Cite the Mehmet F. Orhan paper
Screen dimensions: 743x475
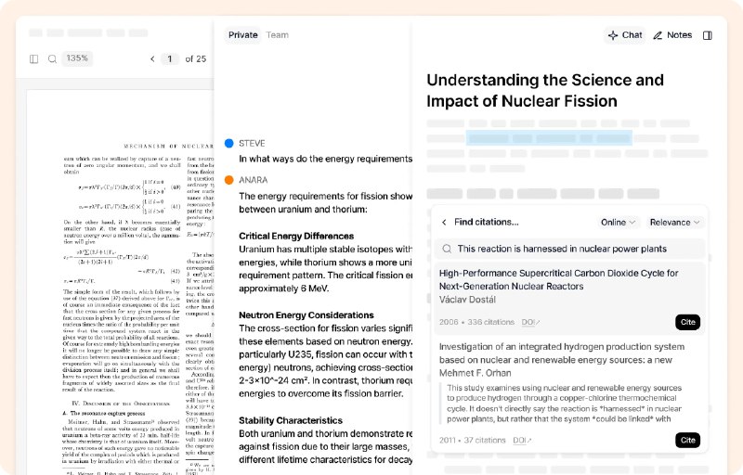coord(687,440)
